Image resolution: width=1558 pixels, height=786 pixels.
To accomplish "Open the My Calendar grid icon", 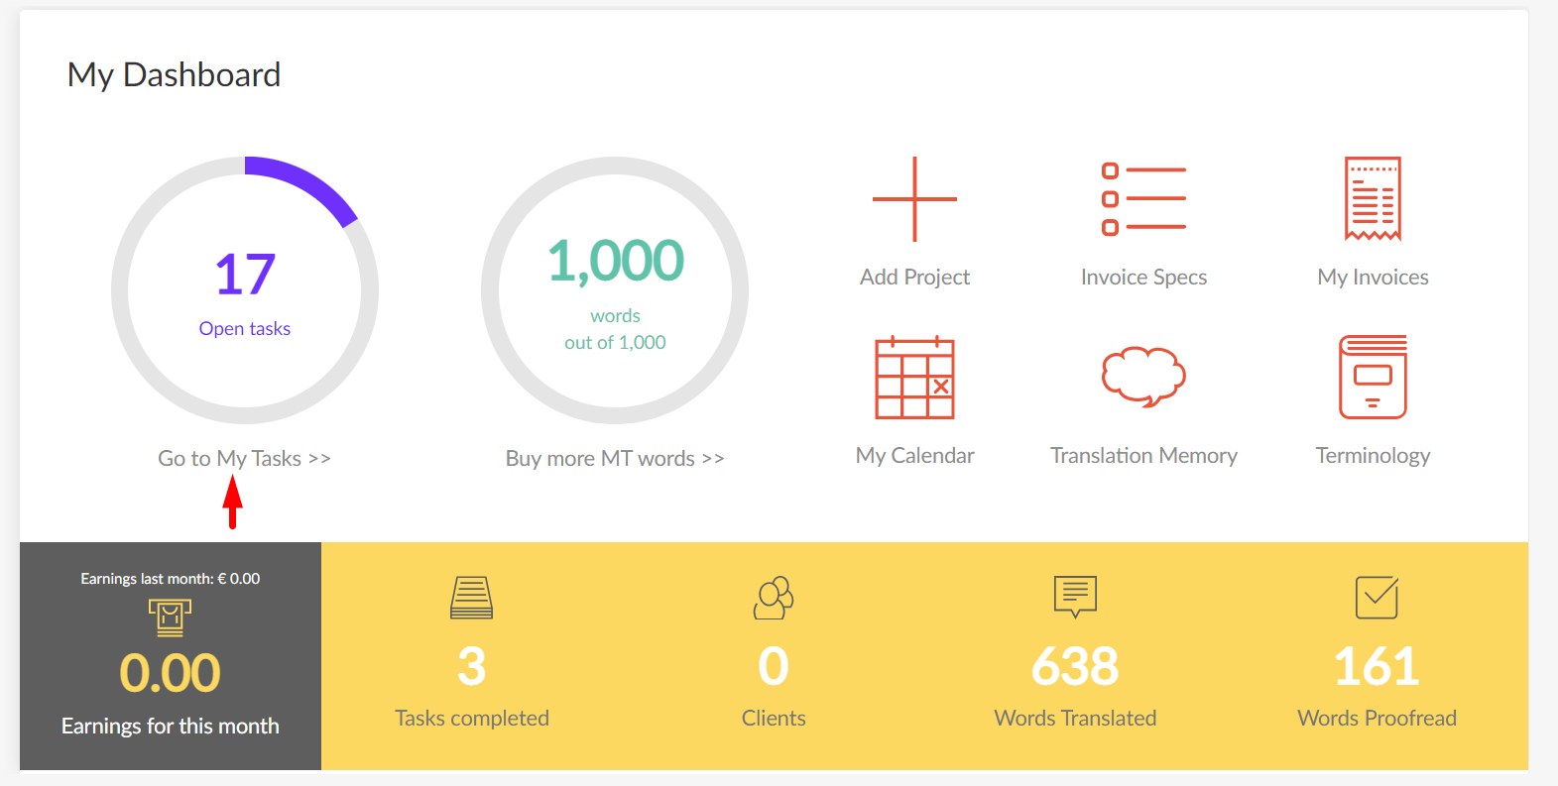I will [914, 378].
